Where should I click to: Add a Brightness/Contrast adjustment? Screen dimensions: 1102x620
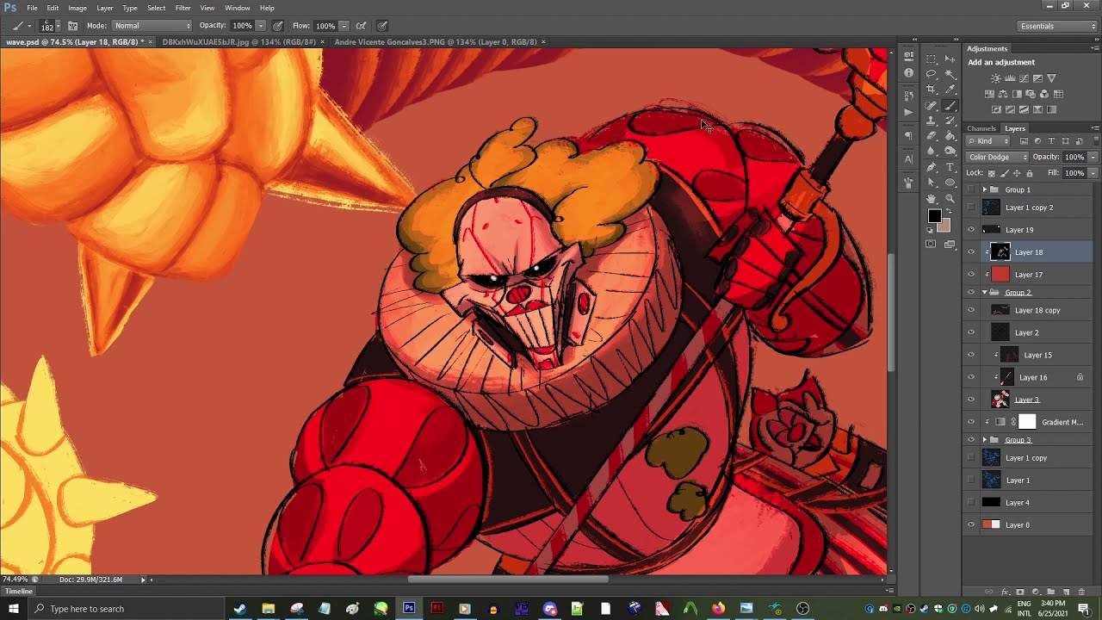click(996, 78)
